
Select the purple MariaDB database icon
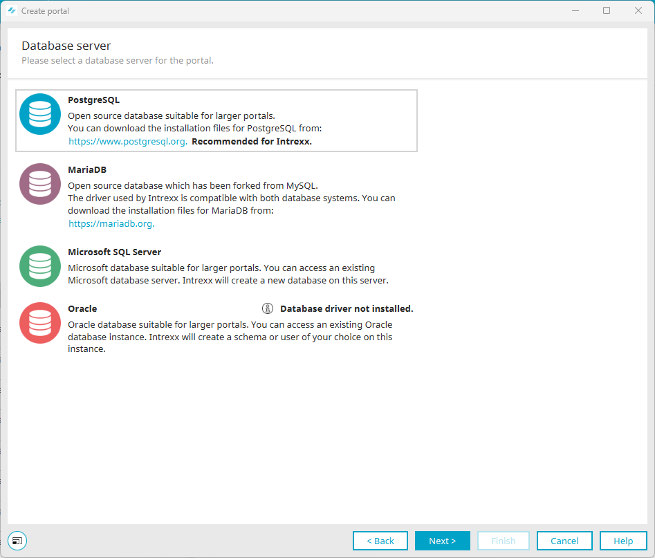tap(40, 184)
